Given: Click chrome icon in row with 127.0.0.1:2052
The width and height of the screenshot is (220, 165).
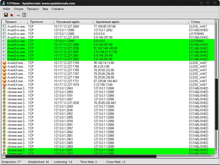Looking at the screenshot, I should coord(4,114).
